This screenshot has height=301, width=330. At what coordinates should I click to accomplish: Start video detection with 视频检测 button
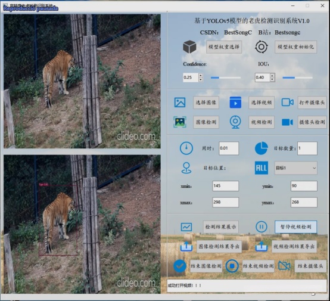261,122
